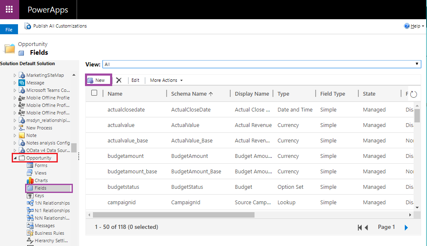Go to the first page of fields

click(360, 228)
